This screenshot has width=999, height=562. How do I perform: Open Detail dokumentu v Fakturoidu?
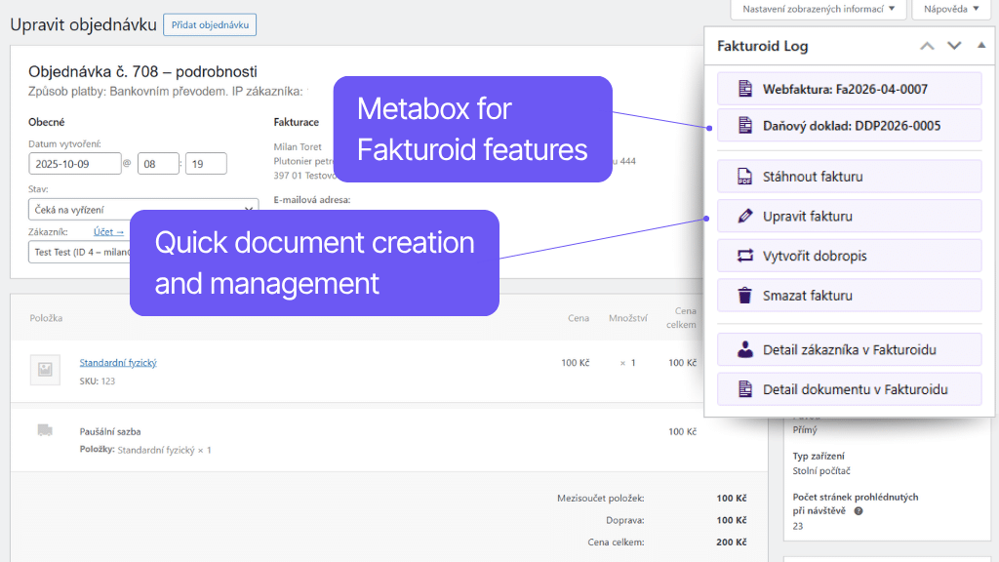click(x=850, y=388)
